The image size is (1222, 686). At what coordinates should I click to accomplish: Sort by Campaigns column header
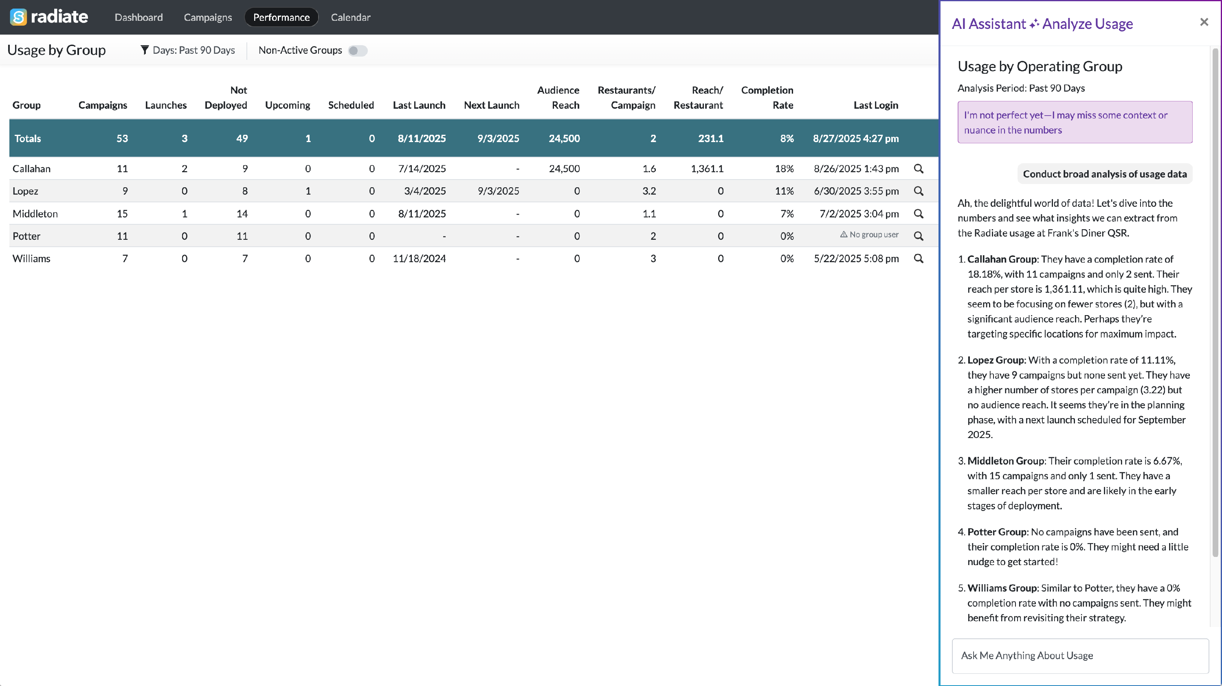[x=103, y=105]
